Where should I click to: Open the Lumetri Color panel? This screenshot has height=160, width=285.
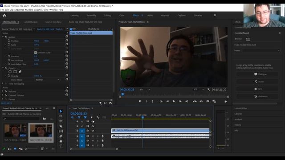(x=240, y=108)
